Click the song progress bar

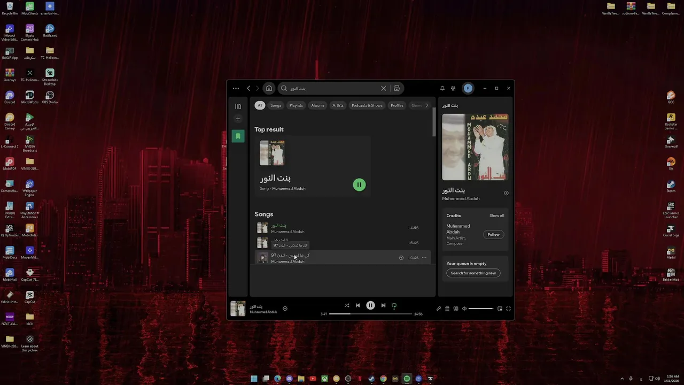pyautogui.click(x=370, y=314)
